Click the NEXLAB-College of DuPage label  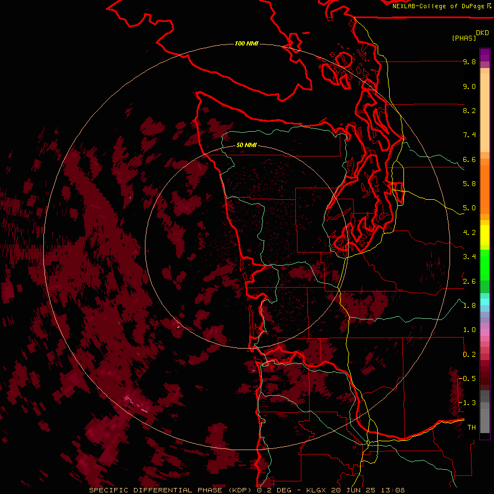439,6
